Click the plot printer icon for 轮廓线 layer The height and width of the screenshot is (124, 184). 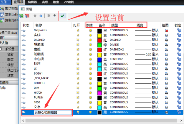click(166, 54)
